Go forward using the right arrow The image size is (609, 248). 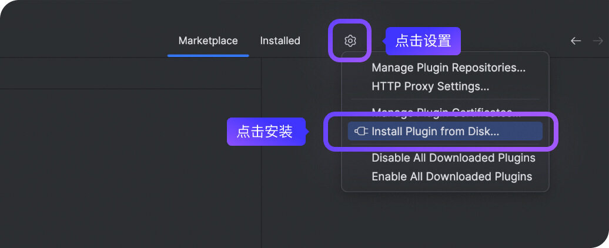(x=598, y=41)
